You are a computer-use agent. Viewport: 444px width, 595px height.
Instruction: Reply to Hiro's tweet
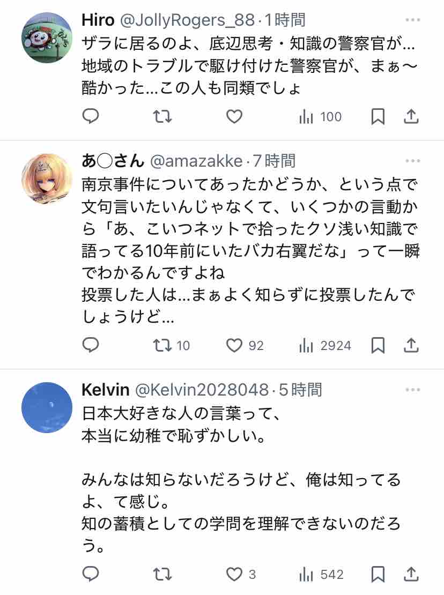pyautogui.click(x=91, y=116)
